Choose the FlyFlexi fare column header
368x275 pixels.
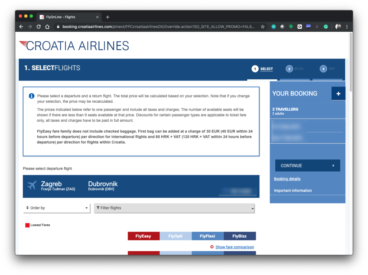click(207, 236)
